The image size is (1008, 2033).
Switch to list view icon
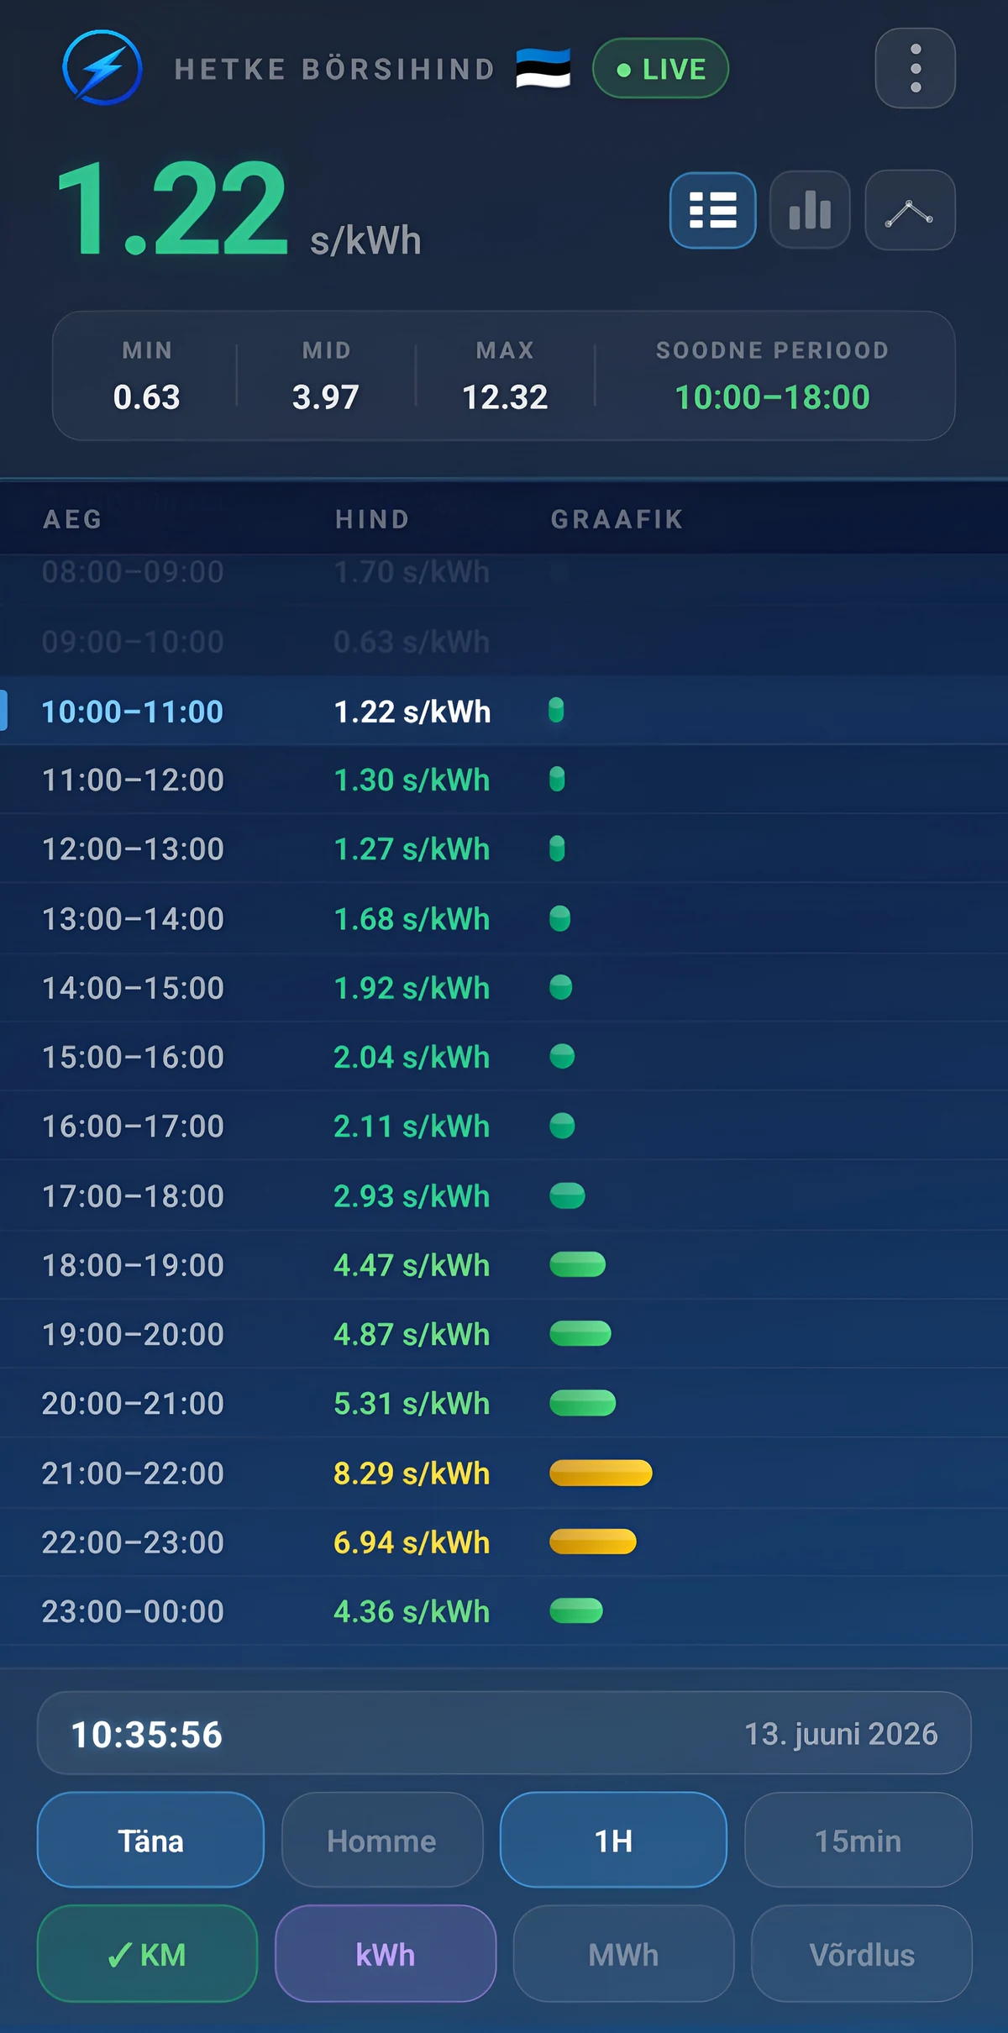point(712,210)
